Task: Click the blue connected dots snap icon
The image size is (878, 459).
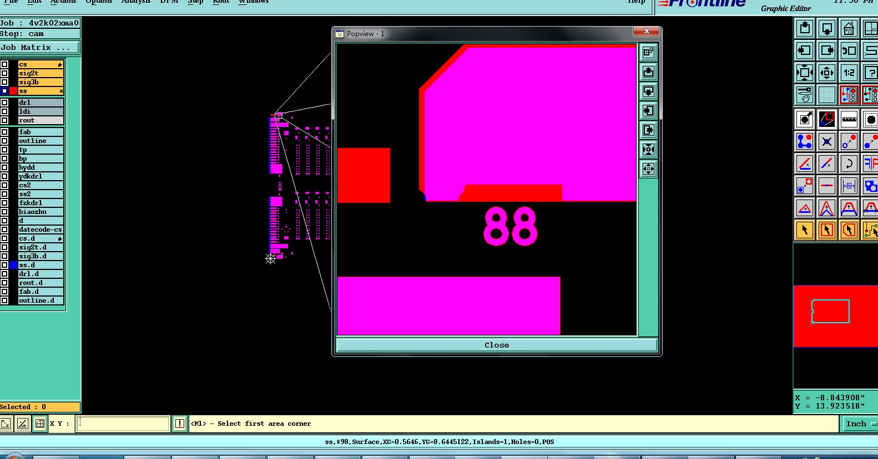Action: pos(805,141)
